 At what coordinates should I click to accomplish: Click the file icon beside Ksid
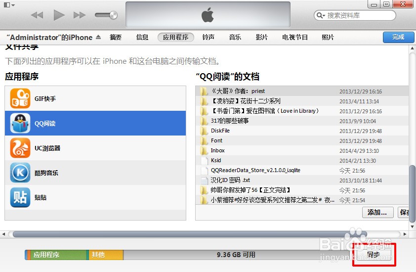pos(204,160)
